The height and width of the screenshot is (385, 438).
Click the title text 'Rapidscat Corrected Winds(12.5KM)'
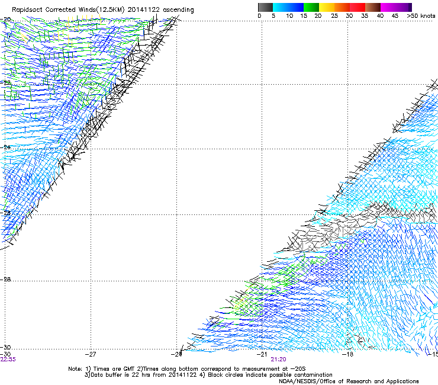click(x=68, y=10)
